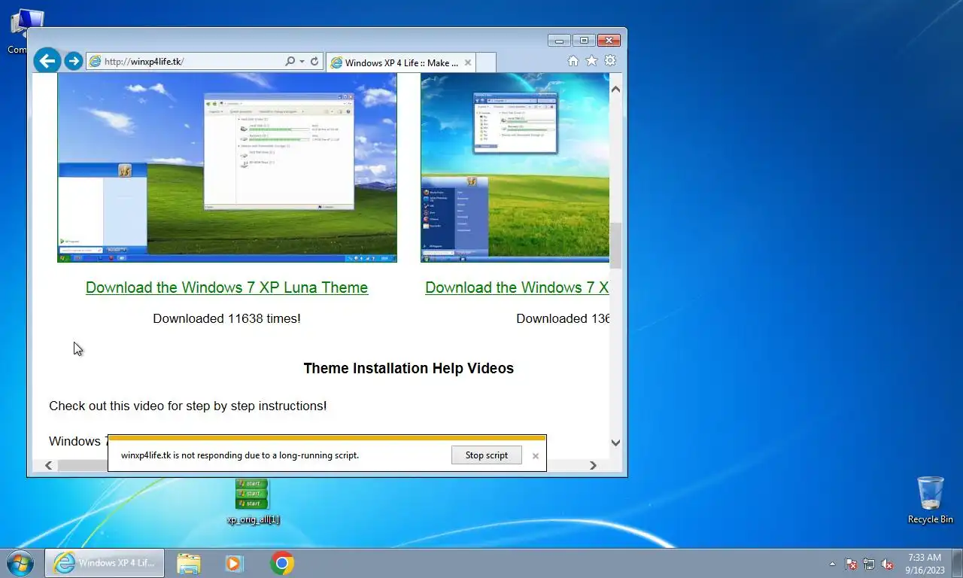Open the Windows Start menu orb
This screenshot has width=963, height=578.
coord(20,563)
